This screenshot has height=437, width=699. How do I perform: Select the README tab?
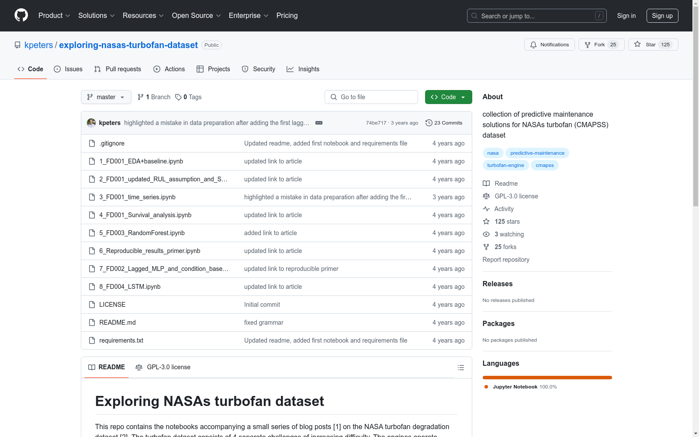point(107,367)
